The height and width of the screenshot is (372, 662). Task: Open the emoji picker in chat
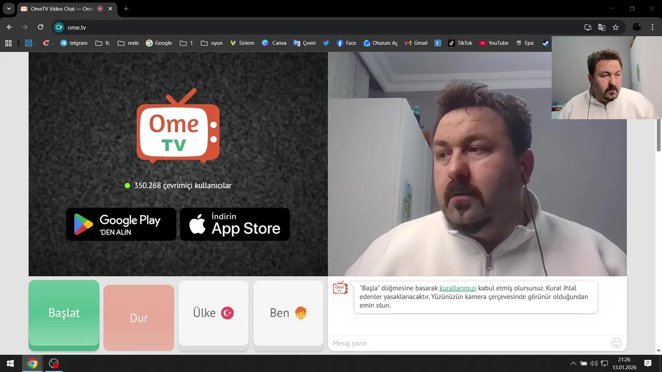pyautogui.click(x=616, y=343)
